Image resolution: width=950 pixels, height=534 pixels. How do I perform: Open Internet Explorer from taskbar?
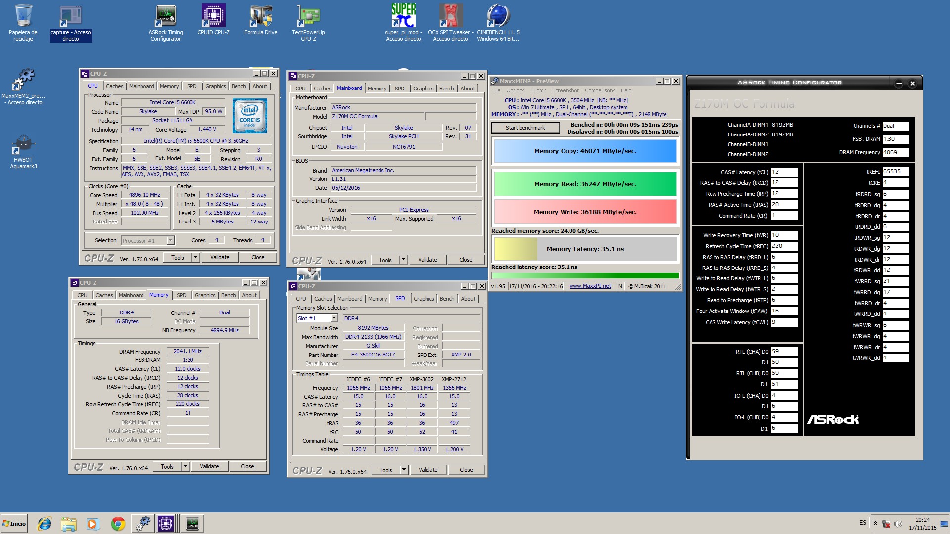(x=45, y=524)
